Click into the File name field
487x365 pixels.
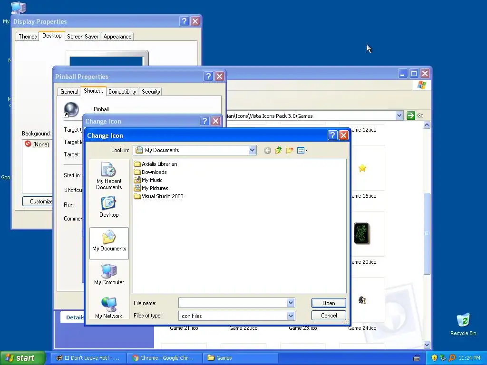(233, 303)
